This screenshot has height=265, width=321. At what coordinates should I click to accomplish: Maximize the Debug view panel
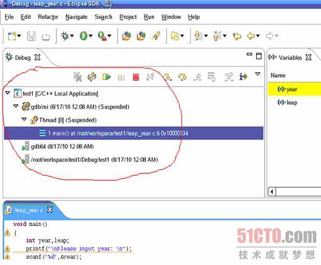click(x=259, y=56)
